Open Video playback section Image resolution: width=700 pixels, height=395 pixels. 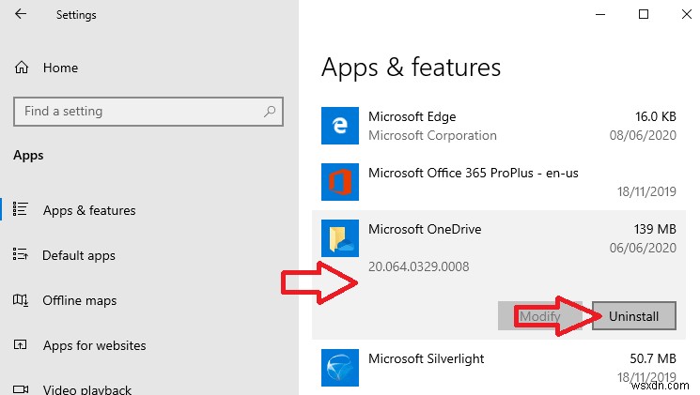coord(87,389)
